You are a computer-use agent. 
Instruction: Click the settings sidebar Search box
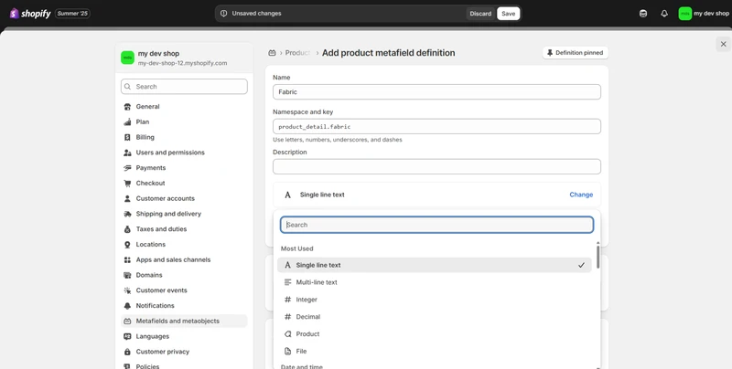point(185,87)
